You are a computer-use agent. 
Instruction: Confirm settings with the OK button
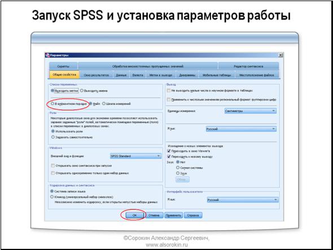pyautogui.click(x=135, y=215)
